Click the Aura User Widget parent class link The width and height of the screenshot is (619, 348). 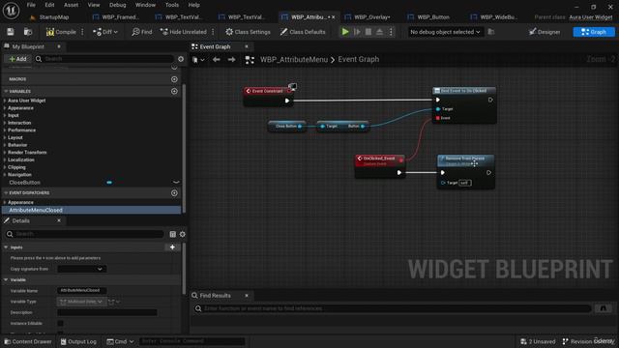point(591,17)
